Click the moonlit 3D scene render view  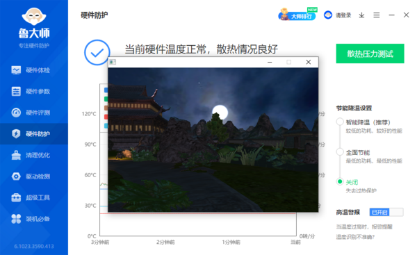[213, 140]
